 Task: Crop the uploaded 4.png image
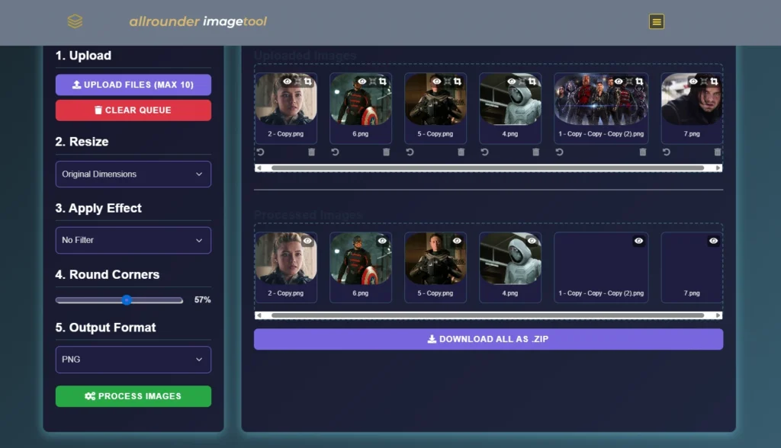532,81
